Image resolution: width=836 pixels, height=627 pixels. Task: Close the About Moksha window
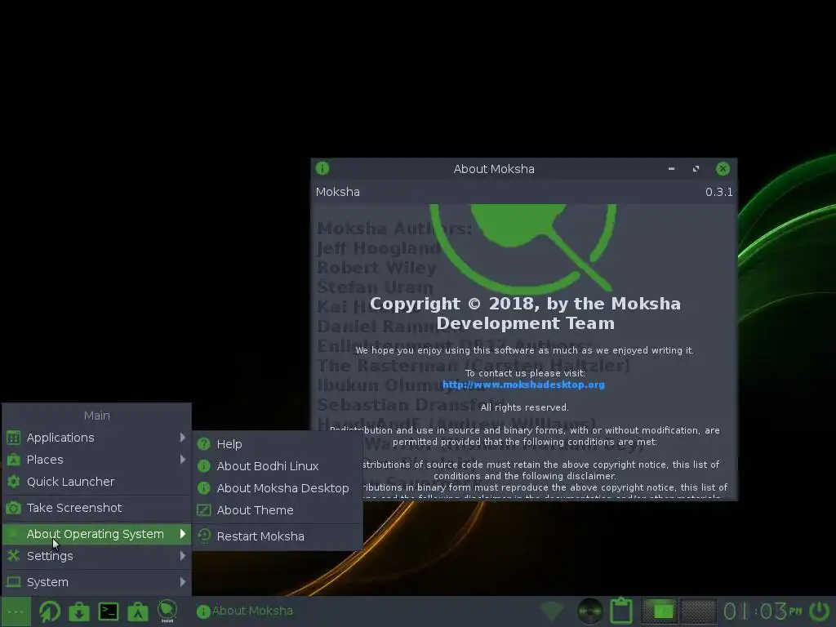(723, 168)
